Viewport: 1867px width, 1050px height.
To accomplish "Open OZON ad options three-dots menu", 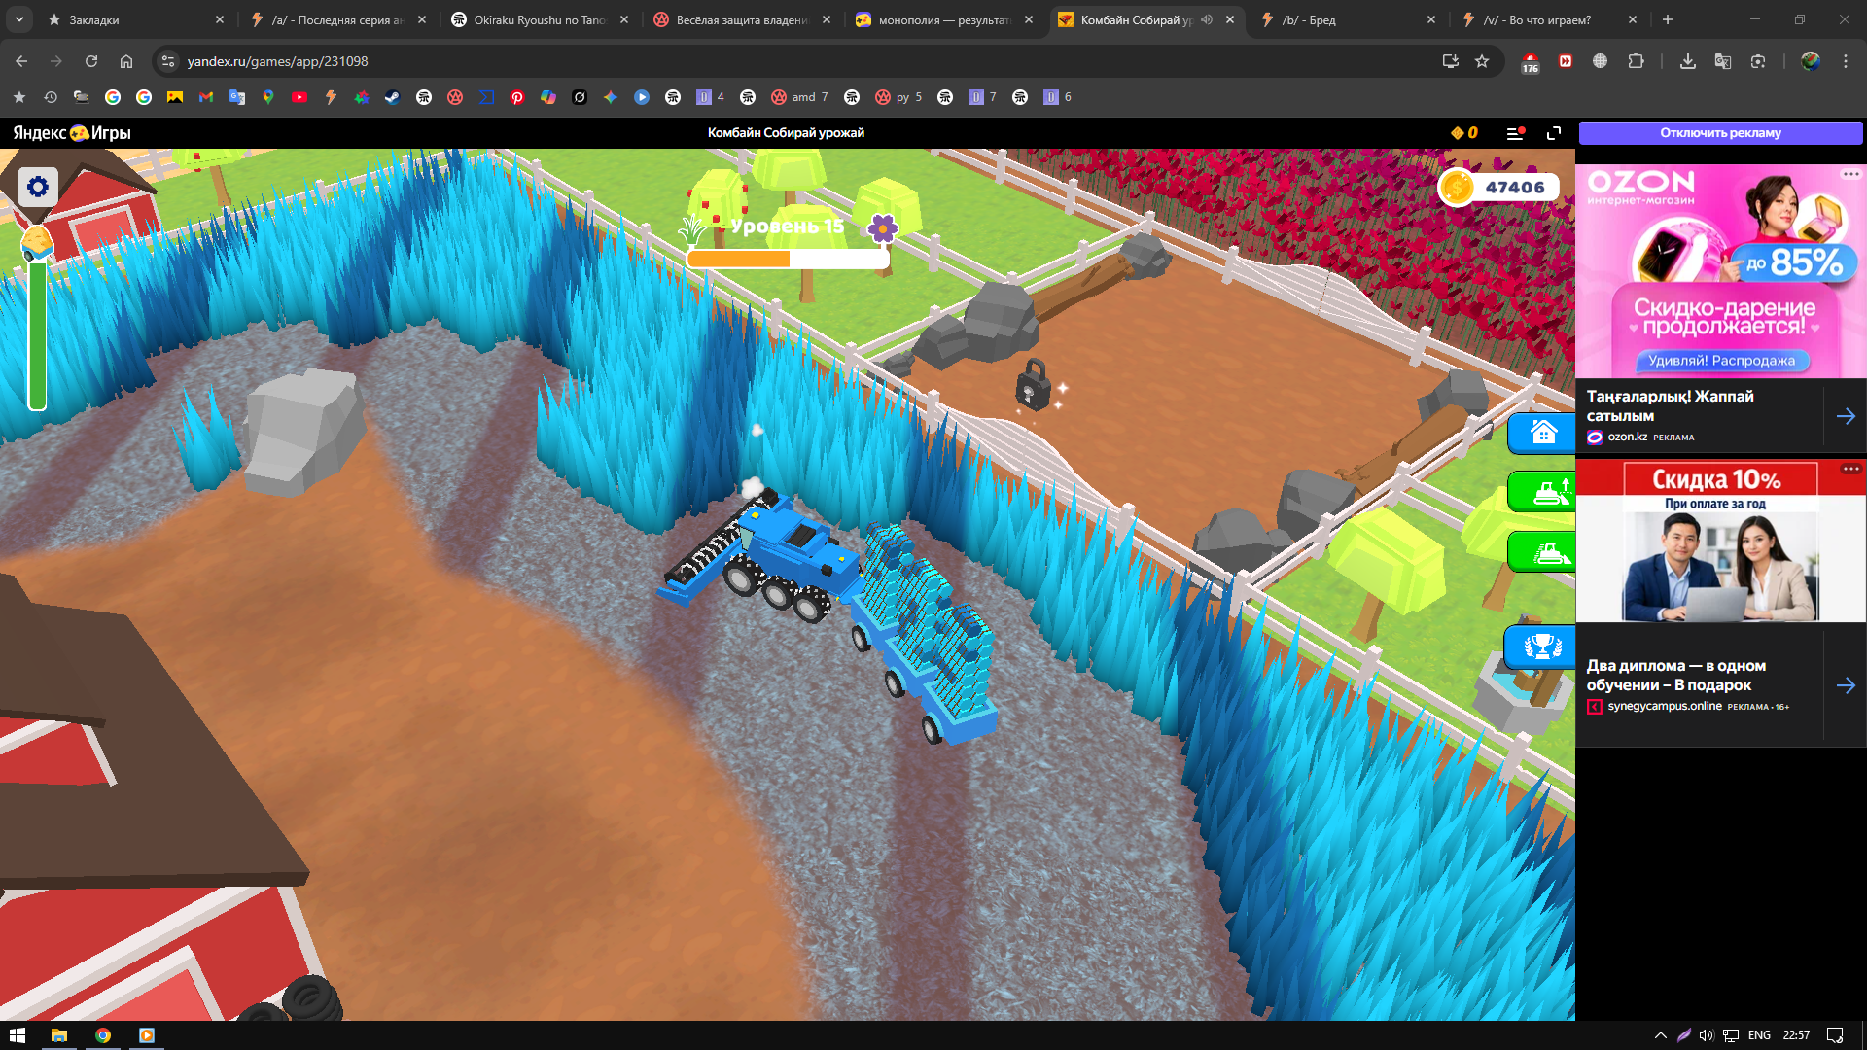I will (1850, 174).
